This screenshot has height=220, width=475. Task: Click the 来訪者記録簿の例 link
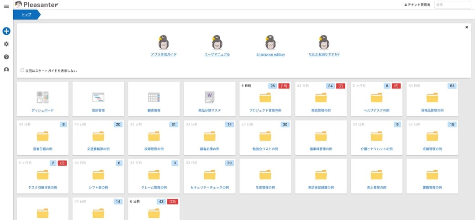pos(321,188)
